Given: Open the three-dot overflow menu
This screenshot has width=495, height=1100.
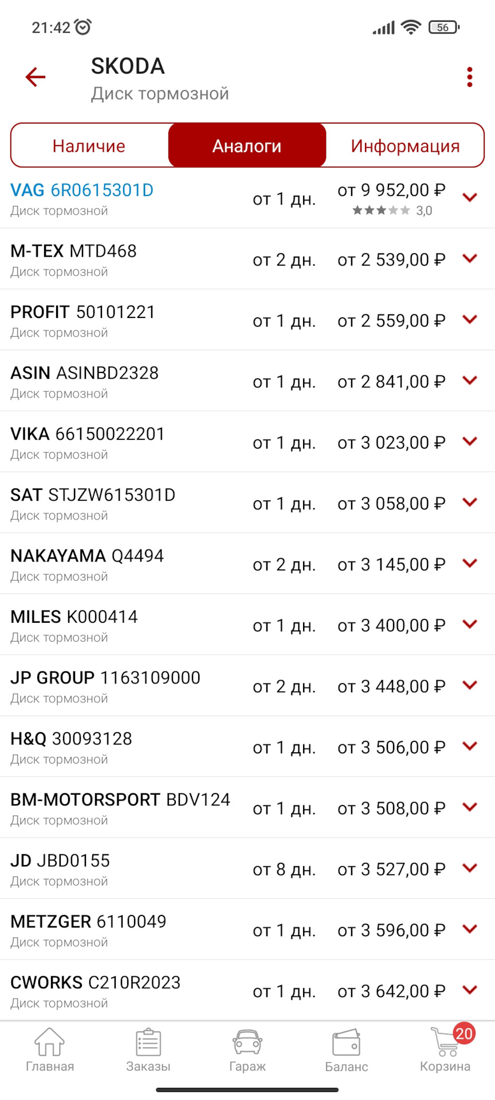Looking at the screenshot, I should tap(470, 77).
